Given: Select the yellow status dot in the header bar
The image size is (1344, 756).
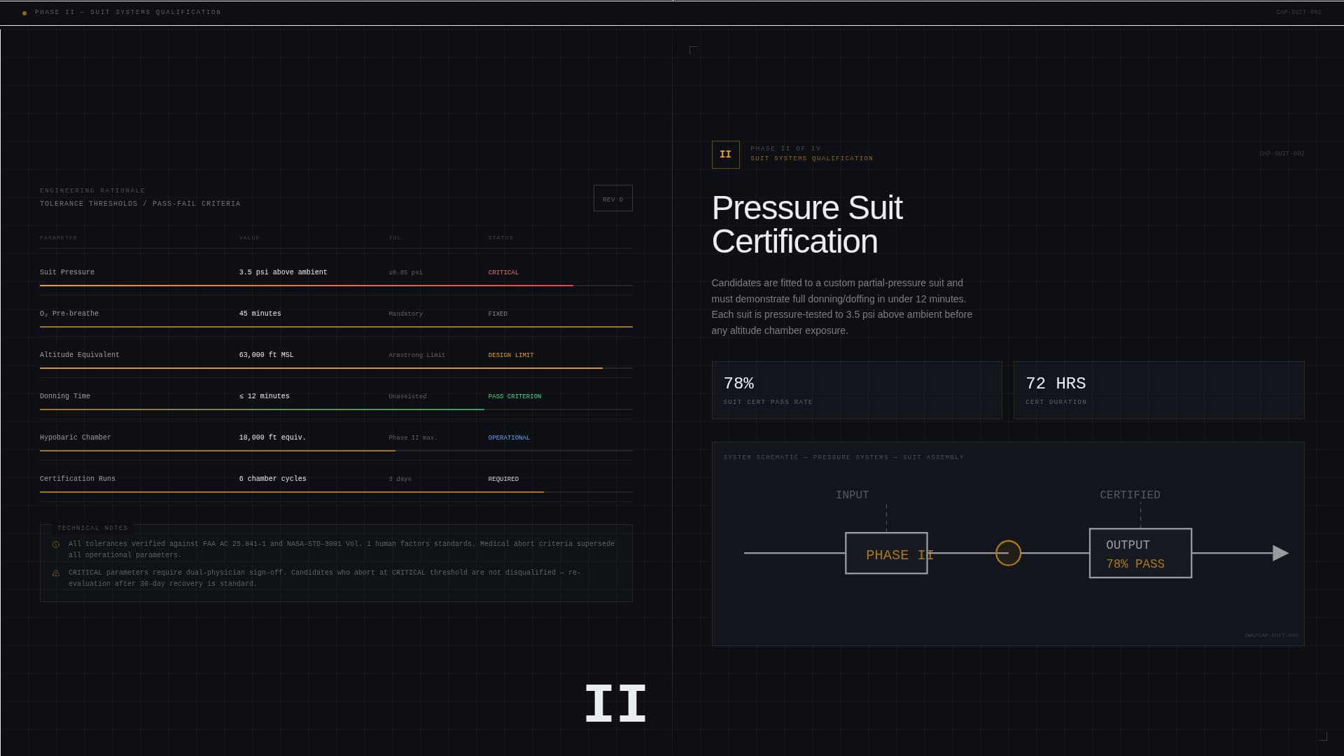Looking at the screenshot, I should (x=26, y=12).
